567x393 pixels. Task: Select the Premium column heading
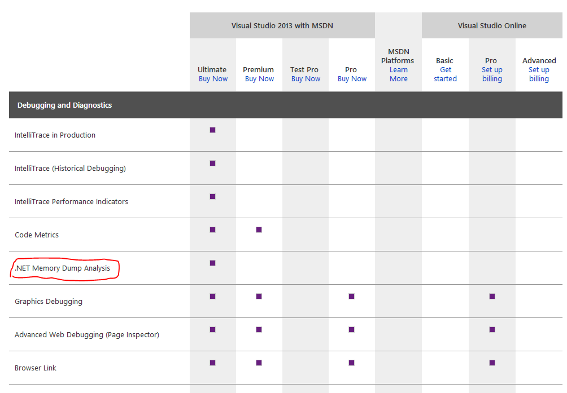[258, 70]
